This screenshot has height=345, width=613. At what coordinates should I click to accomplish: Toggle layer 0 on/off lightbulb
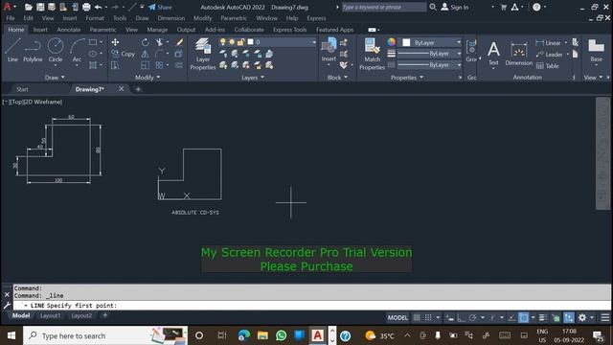(x=223, y=42)
